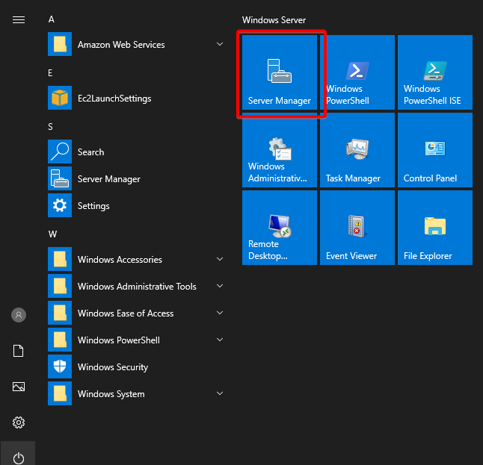Screen dimensions: 483x465
Task: Click the Windows System folder icon
Action: click(60, 393)
